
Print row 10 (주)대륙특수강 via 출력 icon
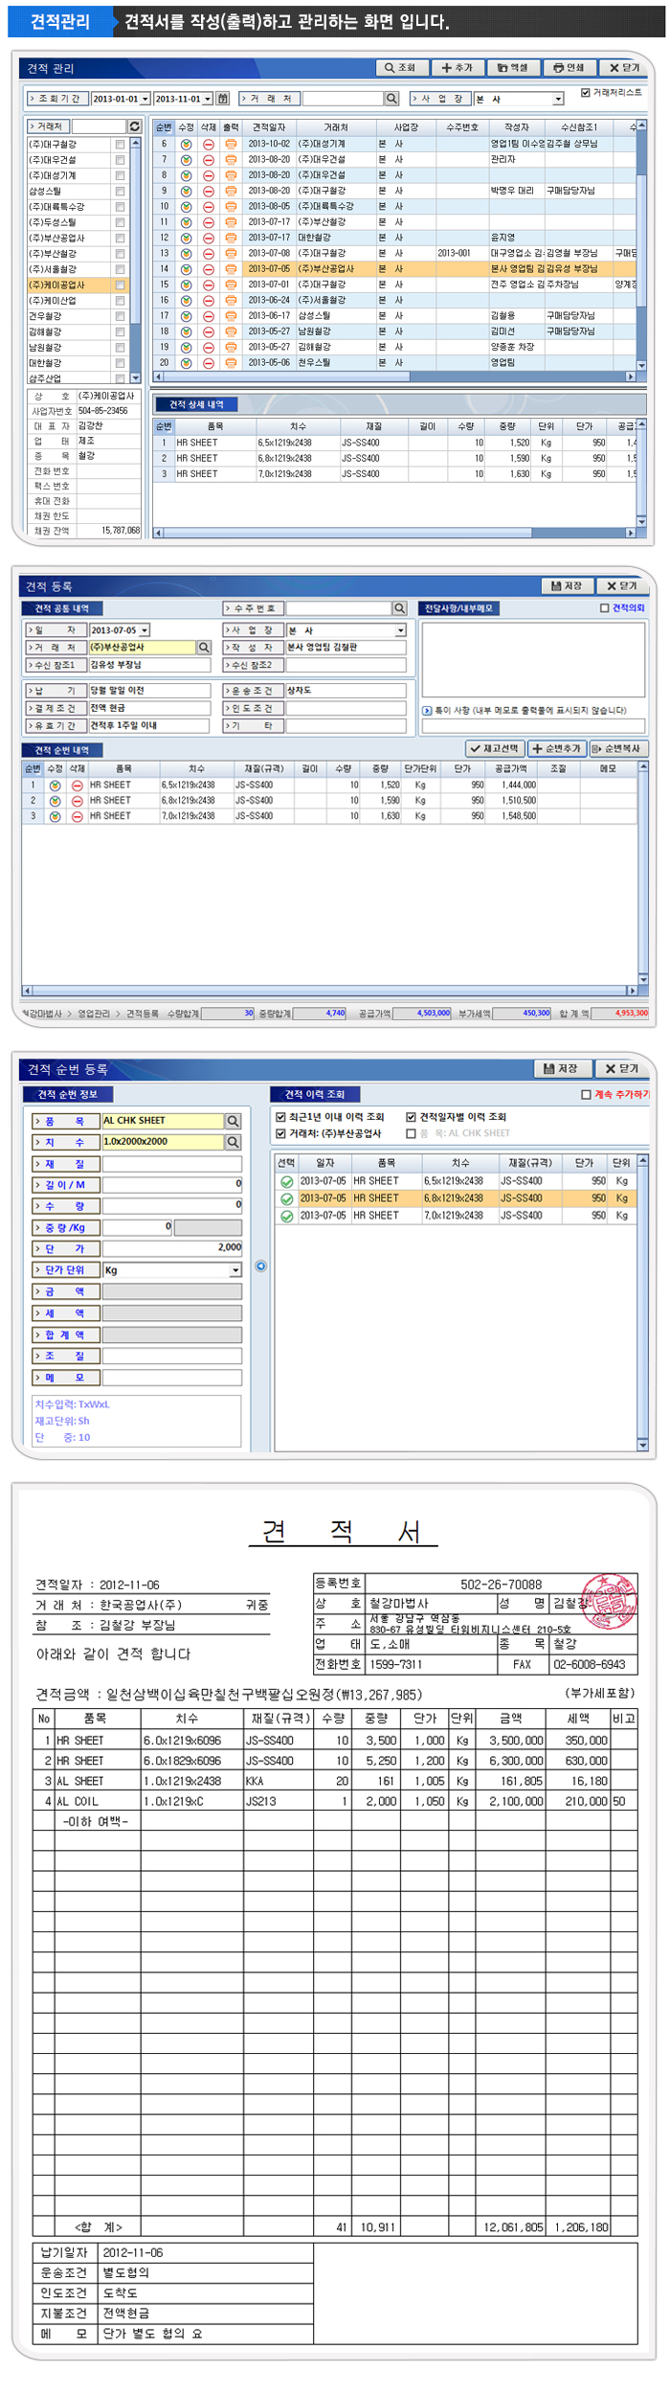231,207
